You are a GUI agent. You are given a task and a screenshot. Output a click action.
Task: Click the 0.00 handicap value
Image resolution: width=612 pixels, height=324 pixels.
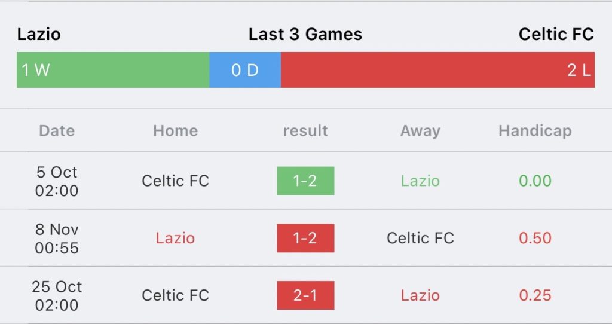535,181
